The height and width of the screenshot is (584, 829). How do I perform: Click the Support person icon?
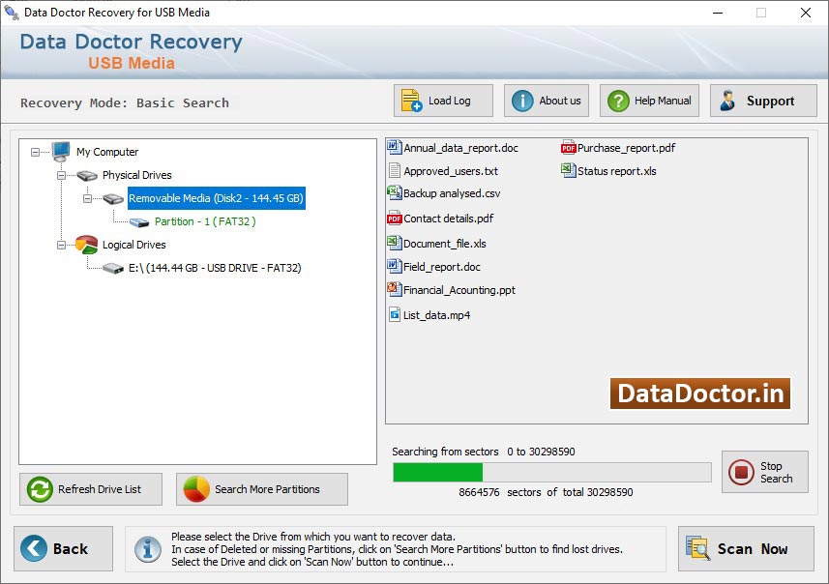(728, 101)
